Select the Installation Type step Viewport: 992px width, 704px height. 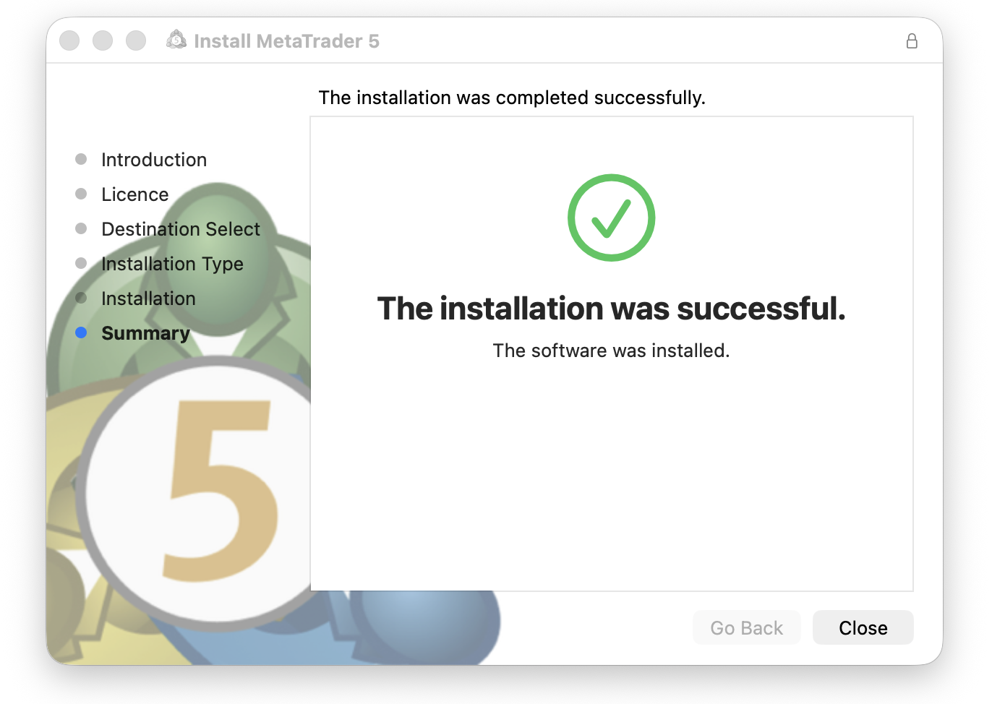tap(172, 264)
